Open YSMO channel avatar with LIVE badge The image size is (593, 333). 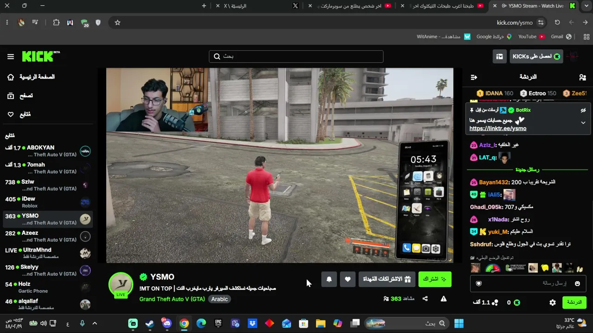[120, 285]
